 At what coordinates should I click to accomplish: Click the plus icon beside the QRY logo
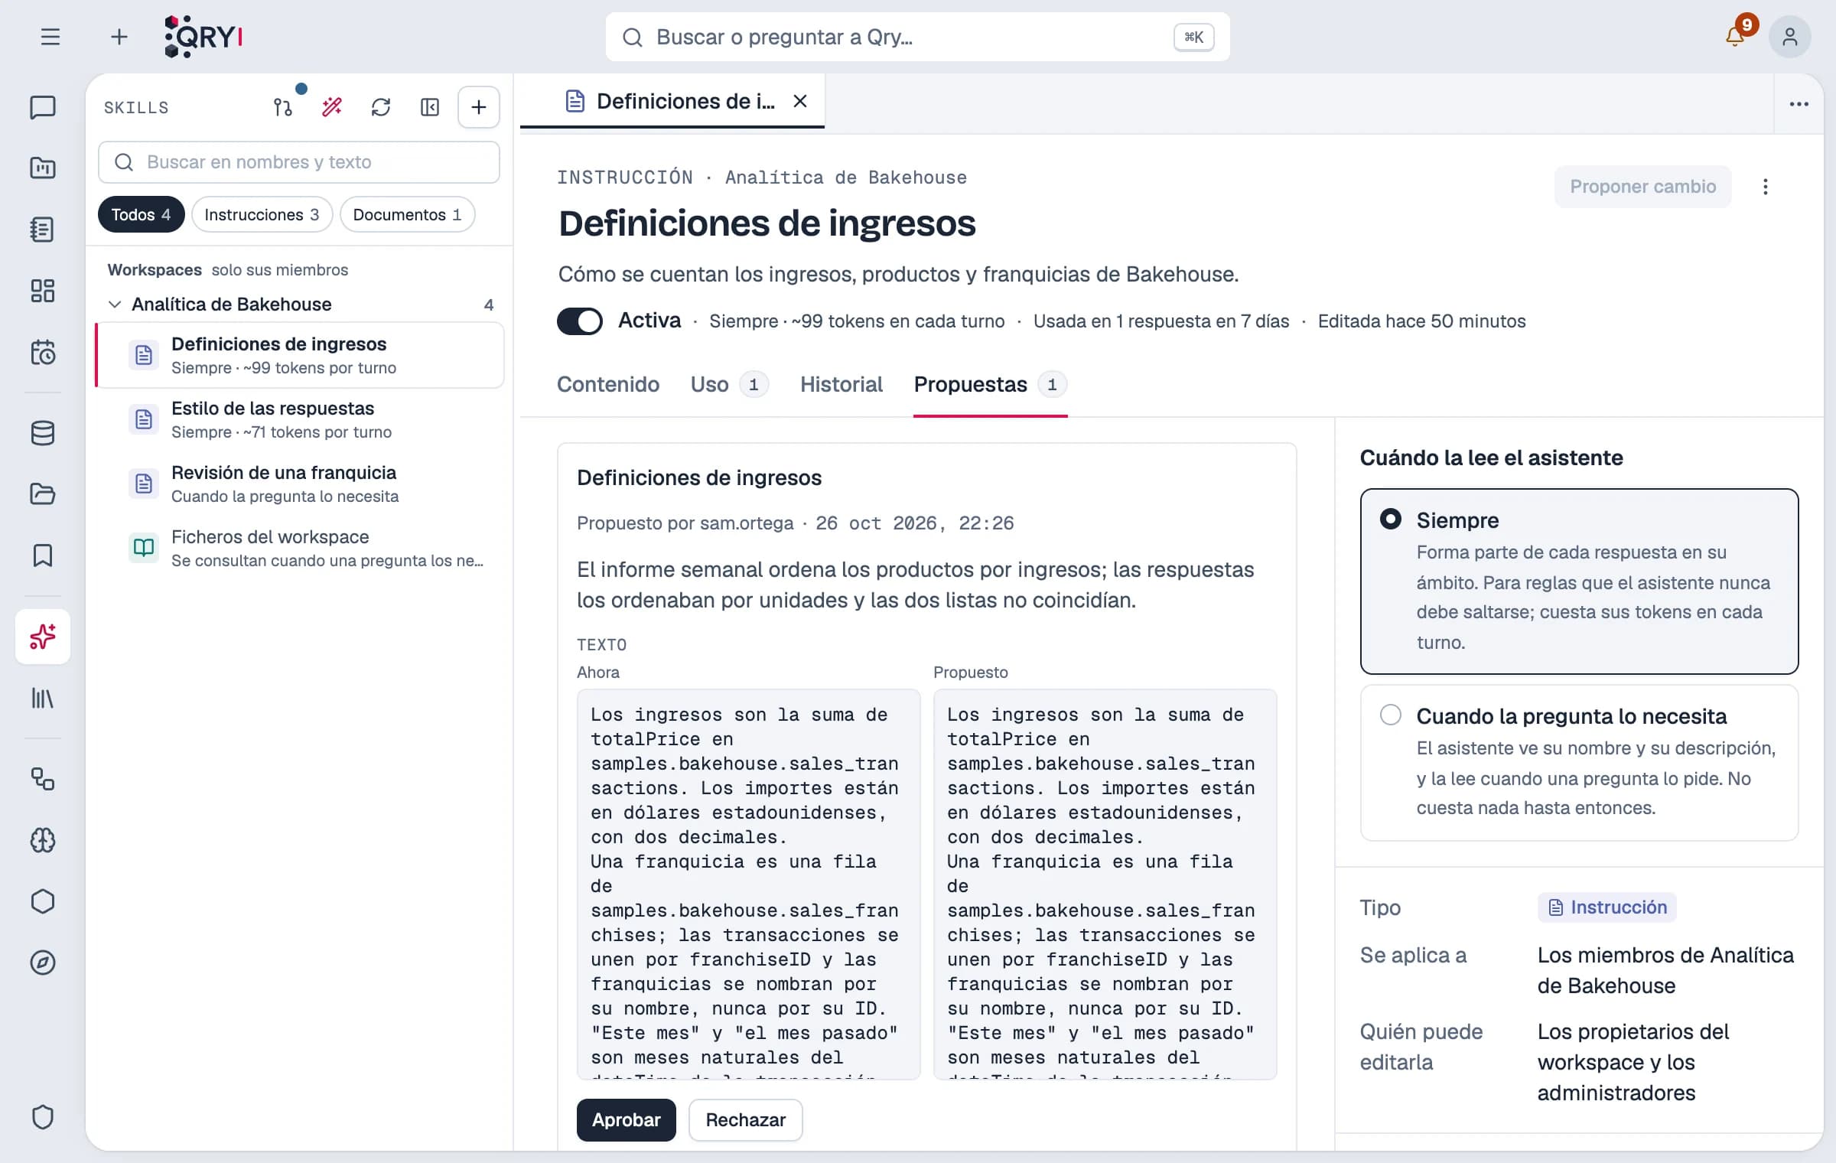pyautogui.click(x=119, y=37)
